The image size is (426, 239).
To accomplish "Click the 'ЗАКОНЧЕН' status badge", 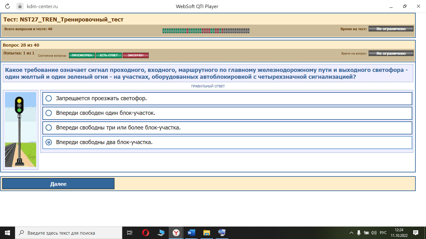I will tap(136, 55).
